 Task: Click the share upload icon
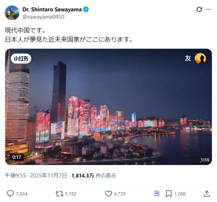click(x=207, y=194)
